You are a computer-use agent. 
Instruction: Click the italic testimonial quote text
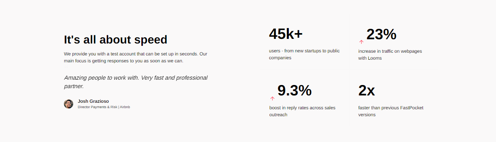coord(136,82)
